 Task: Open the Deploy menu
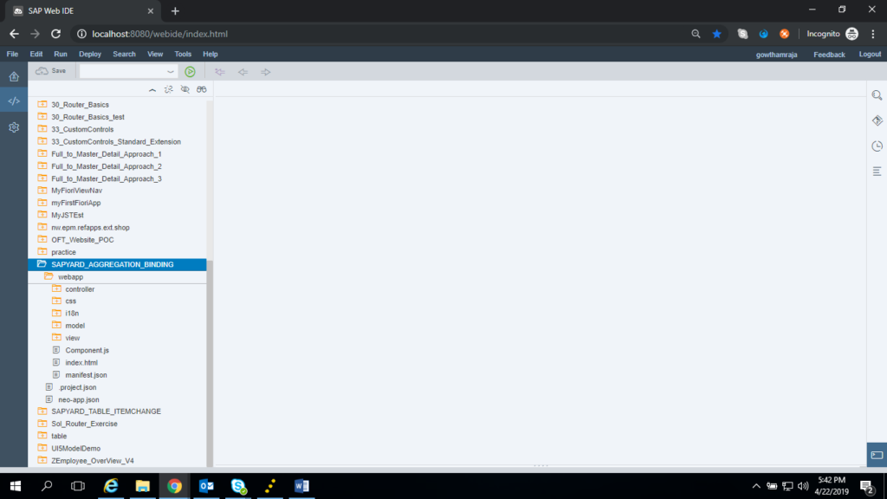pyautogui.click(x=90, y=55)
